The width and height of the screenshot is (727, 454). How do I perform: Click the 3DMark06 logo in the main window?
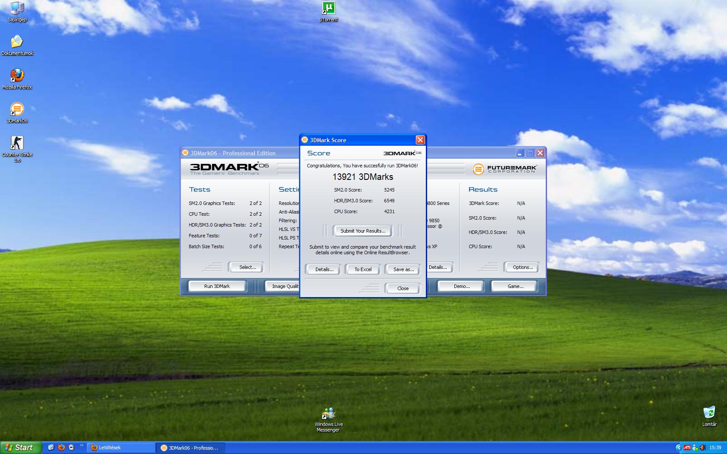pos(229,169)
